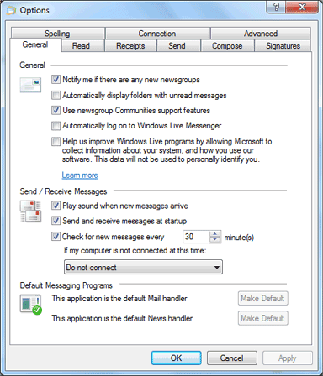Close the Options dialog with the X button
The width and height of the screenshot is (323, 376).
point(302,7)
